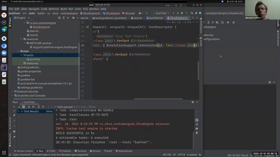
Task: Collapse all icon in Project panel header
Action: pos(68,18)
